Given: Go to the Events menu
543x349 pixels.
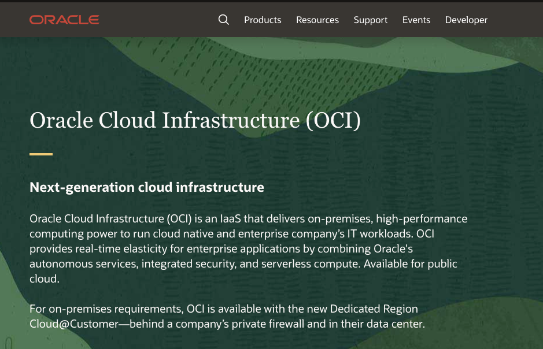Looking at the screenshot, I should point(416,20).
